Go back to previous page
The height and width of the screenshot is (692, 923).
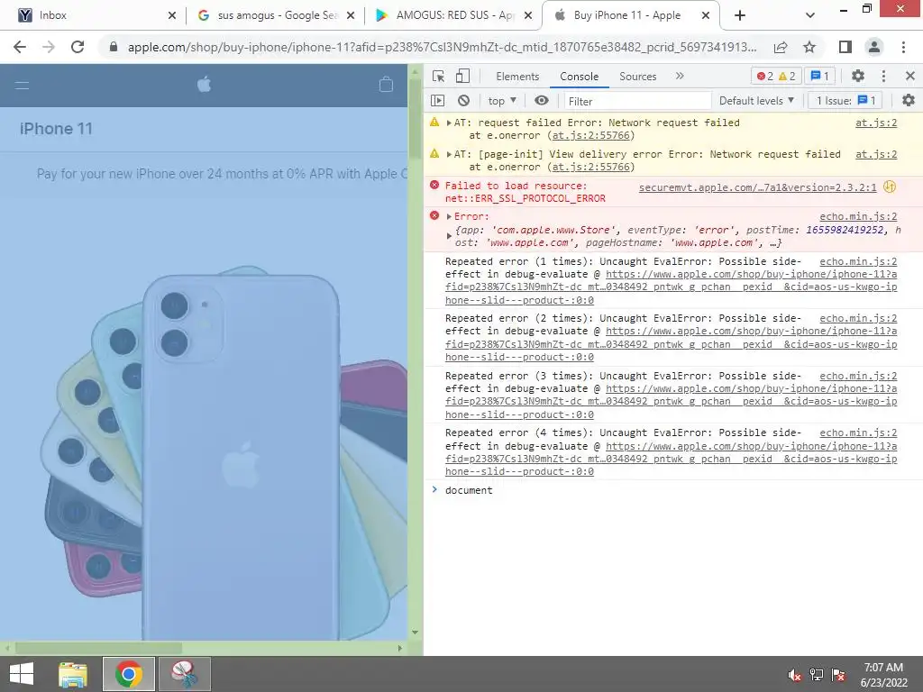[20, 47]
